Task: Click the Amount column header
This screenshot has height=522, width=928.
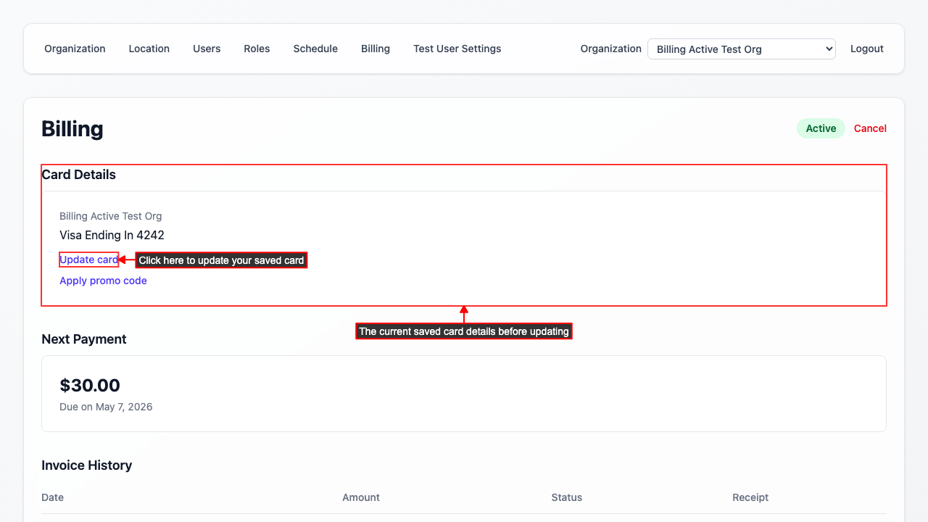Action: [361, 497]
